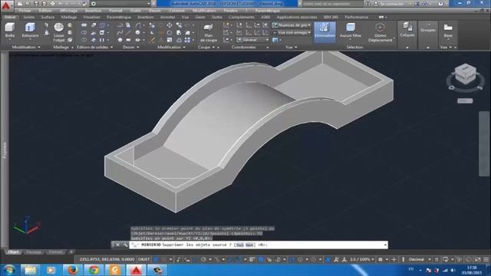Viewport: 491px width, 276px height.
Task: Switch to the Surface ribbon tab
Action: pyautogui.click(x=48, y=17)
